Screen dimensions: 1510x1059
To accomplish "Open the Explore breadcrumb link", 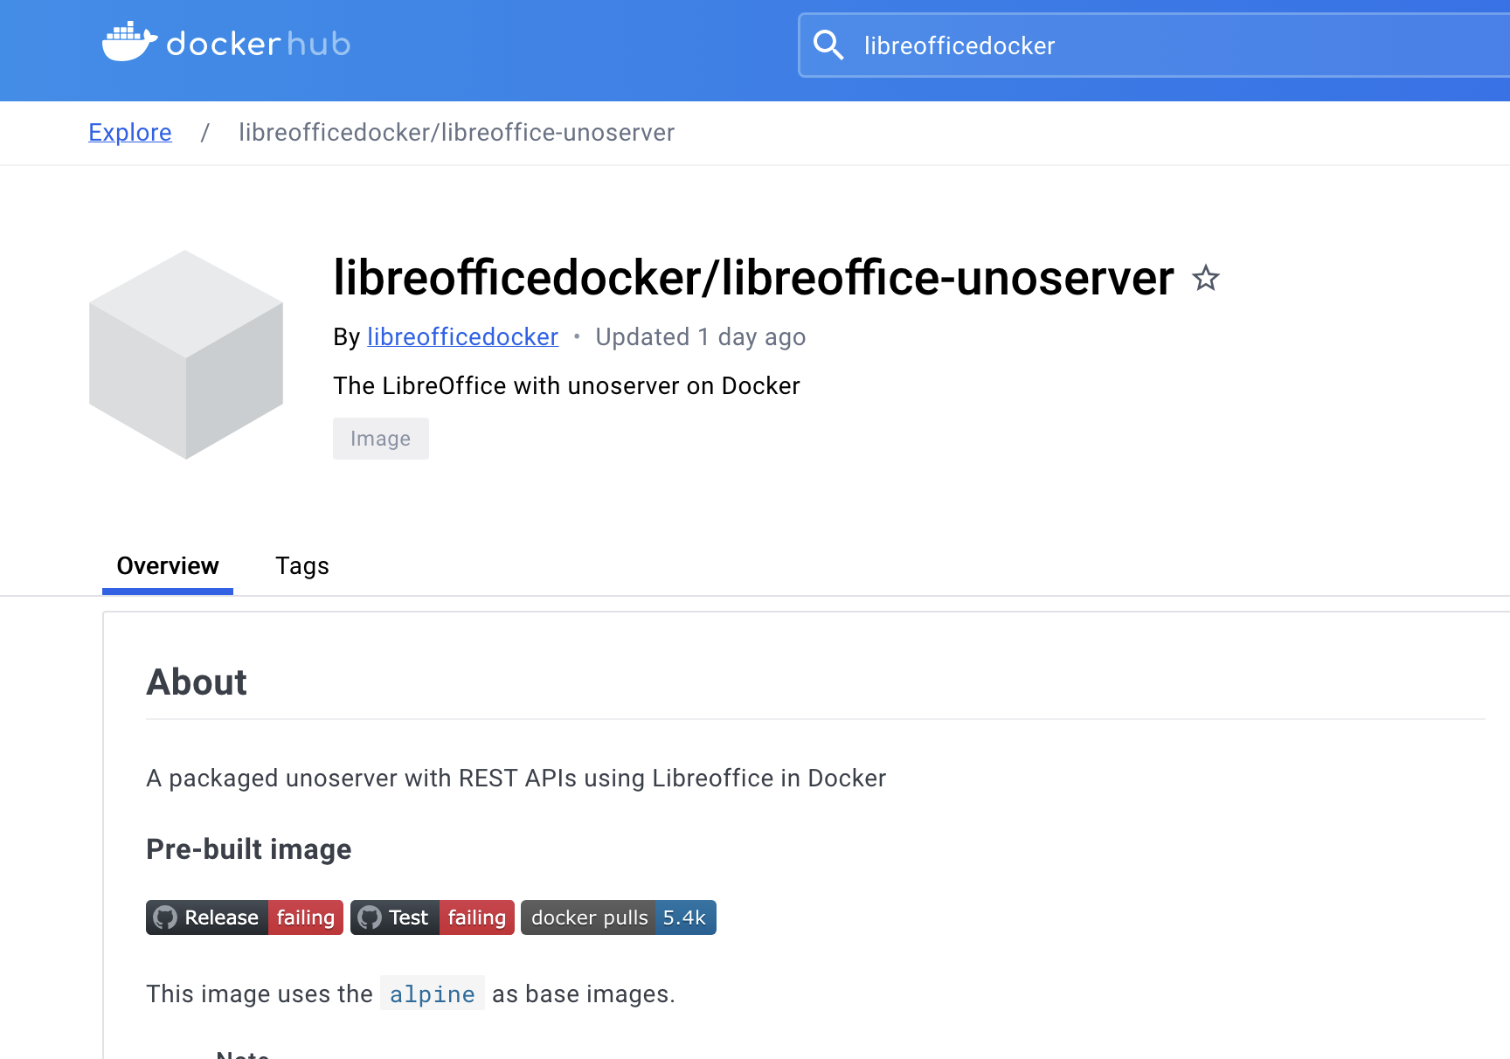I will pyautogui.click(x=130, y=133).
